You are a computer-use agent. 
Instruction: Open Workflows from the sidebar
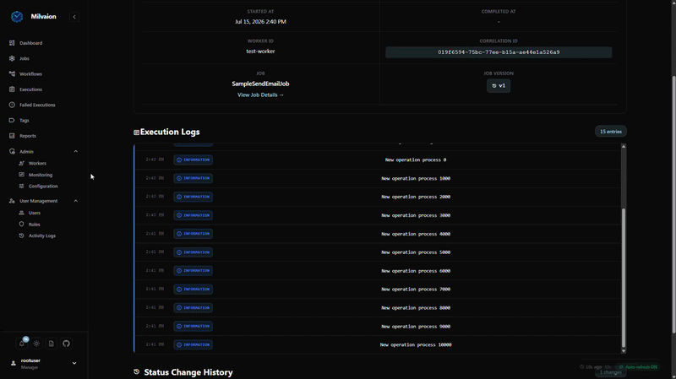point(30,74)
